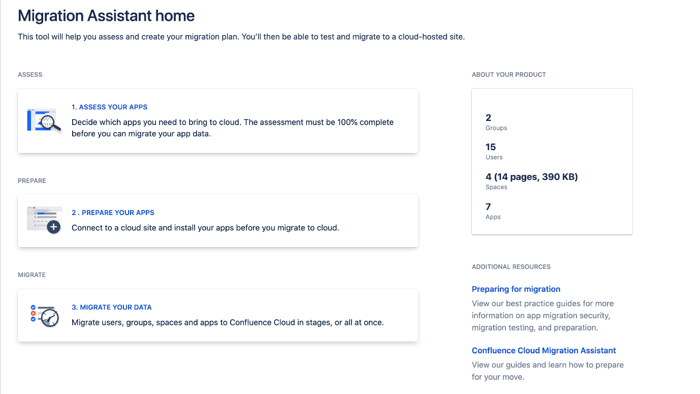Click the Apps count of 7
The width and height of the screenshot is (700, 394).
[x=488, y=206]
